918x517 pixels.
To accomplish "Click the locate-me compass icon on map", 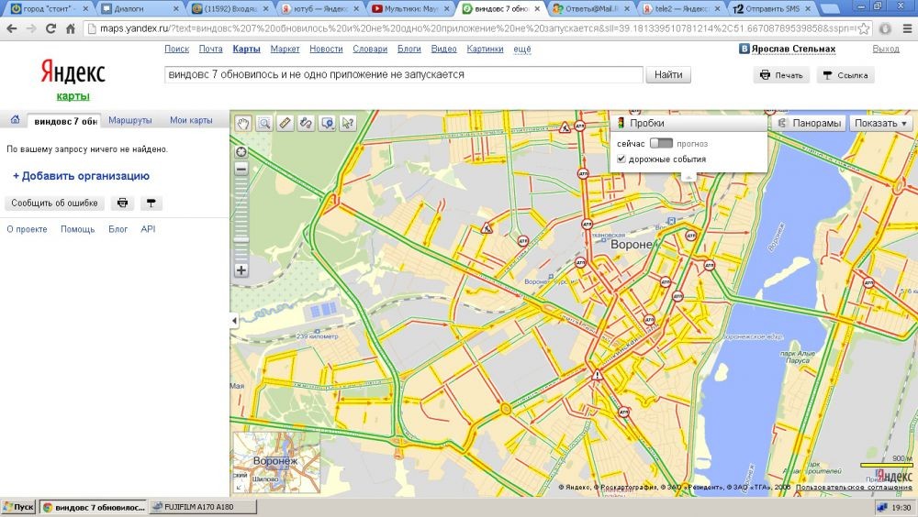I will click(241, 152).
